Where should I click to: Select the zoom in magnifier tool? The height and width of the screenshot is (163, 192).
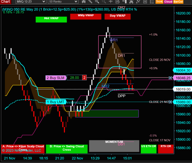(97, 2)
